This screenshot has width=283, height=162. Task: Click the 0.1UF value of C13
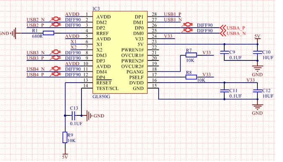click(x=76, y=123)
